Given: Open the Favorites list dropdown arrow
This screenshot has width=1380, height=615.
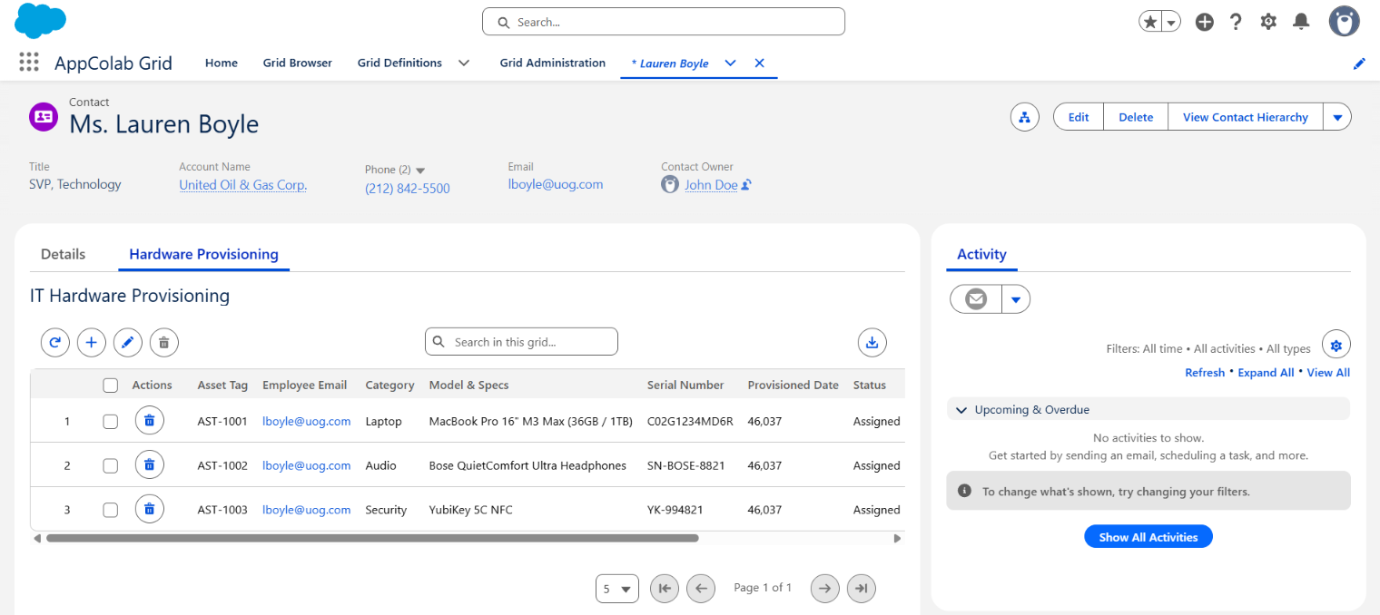Looking at the screenshot, I should 1172,22.
